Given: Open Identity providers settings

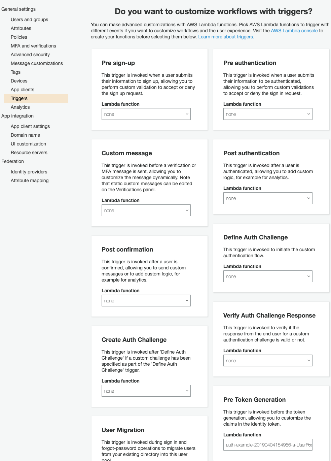Looking at the screenshot, I should pos(29,172).
